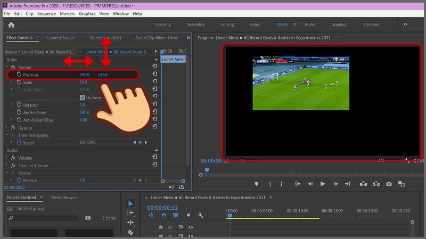Select the Ripple Edit tool
The width and height of the screenshot is (426, 239).
(x=130, y=223)
